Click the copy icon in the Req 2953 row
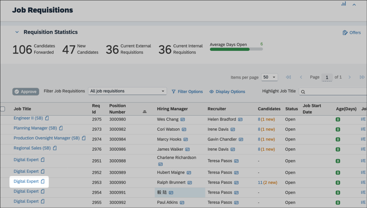The height and width of the screenshot is (208, 367). pos(43,181)
